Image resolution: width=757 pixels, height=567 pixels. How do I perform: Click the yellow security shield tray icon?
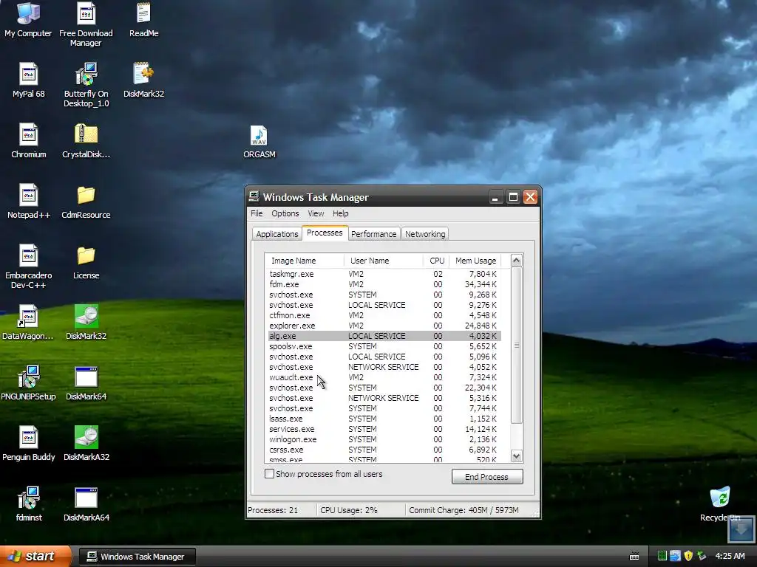[688, 556]
